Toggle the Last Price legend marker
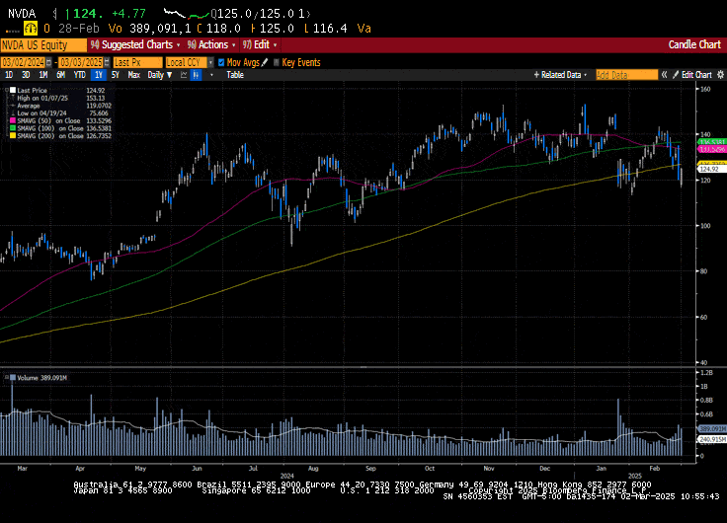 pyautogui.click(x=12, y=90)
